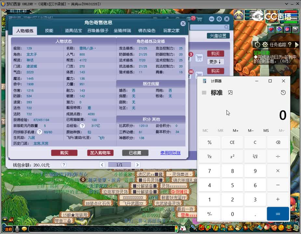Click calculator percent key
The image size is (301, 234).
click(x=209, y=142)
